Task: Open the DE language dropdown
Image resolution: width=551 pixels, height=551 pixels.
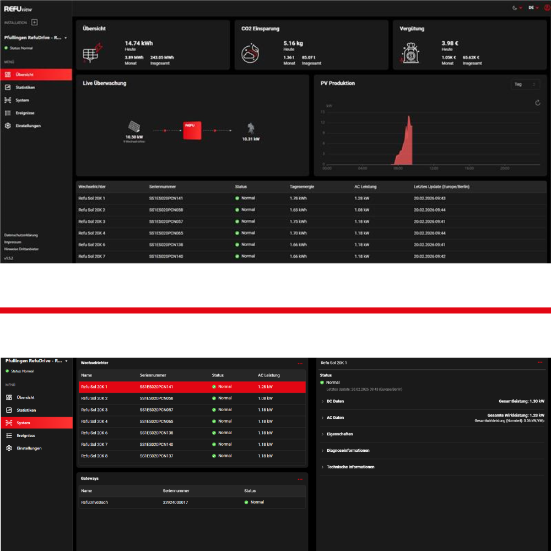Action: 533,8
